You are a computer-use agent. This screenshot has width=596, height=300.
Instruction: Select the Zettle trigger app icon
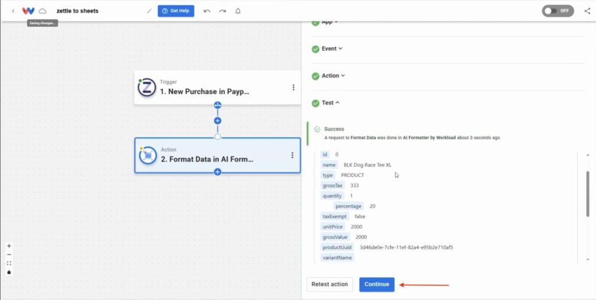pyautogui.click(x=147, y=87)
